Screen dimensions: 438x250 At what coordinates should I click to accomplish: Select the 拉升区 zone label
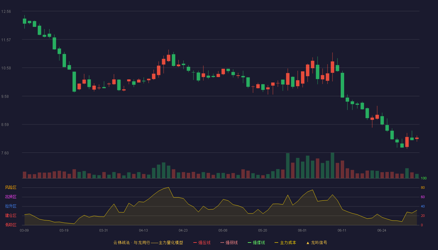(x=11, y=206)
